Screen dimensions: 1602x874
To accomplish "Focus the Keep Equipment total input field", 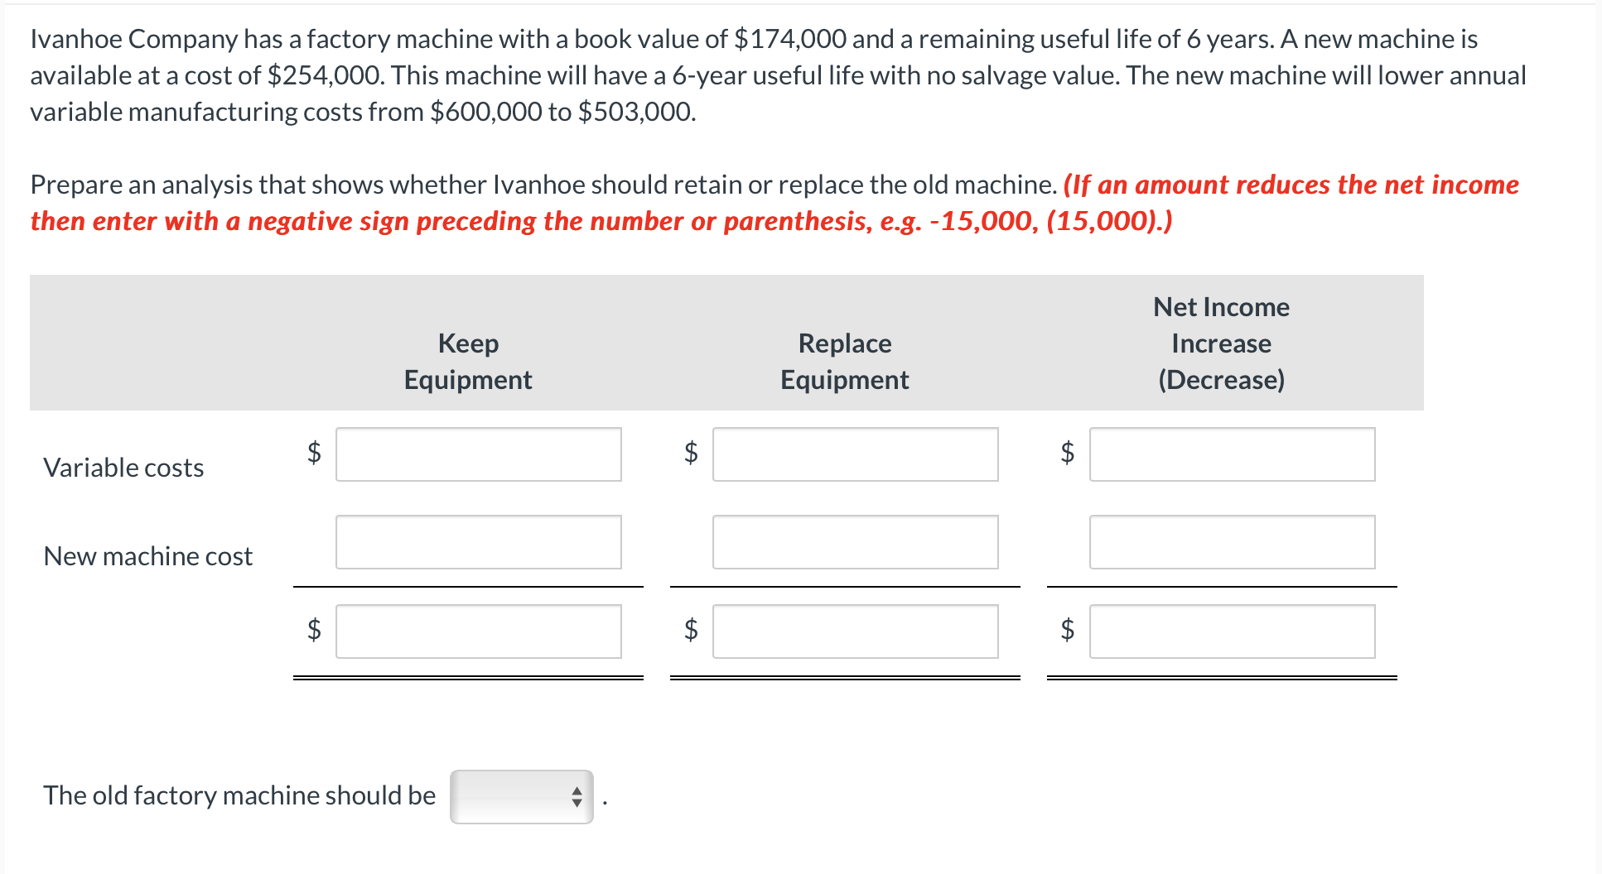I will (479, 631).
